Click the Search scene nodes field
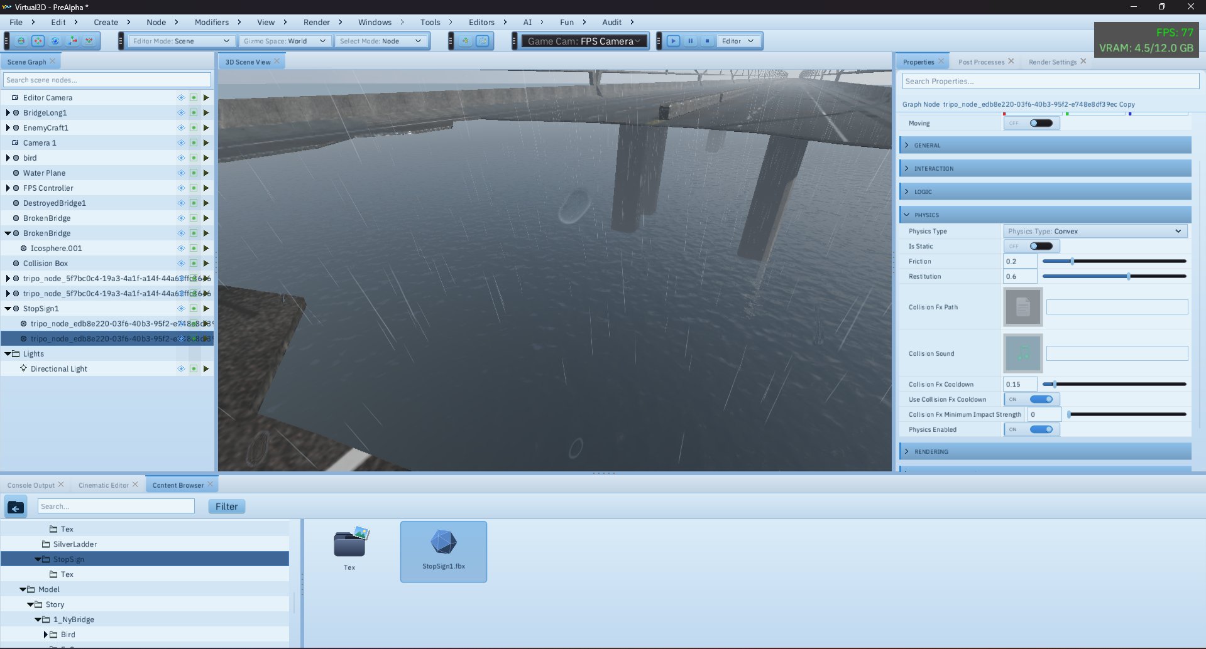Screen dimensions: 1206x649 [107, 80]
